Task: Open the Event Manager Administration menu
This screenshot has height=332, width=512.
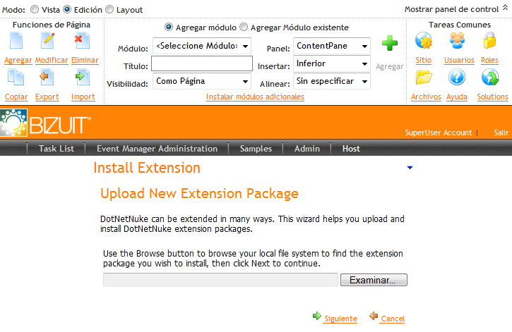Action: point(157,149)
